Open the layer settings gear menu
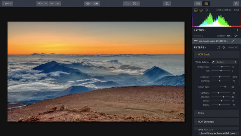 [236, 36]
